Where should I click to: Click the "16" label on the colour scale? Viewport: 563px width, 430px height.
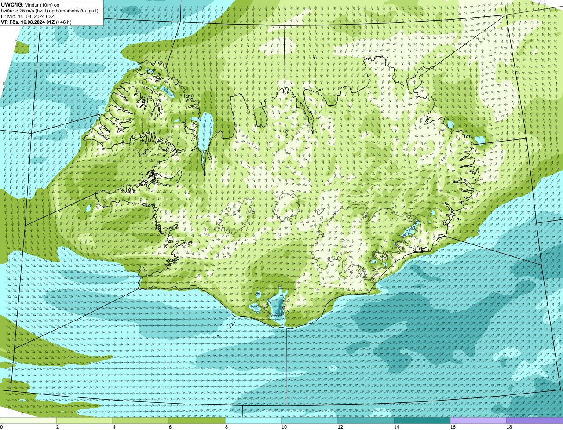tap(453, 427)
